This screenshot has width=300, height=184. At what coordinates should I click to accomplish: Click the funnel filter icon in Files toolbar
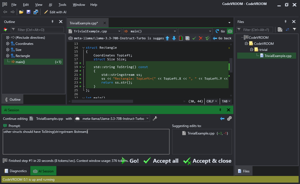pyautogui.click(x=295, y=30)
